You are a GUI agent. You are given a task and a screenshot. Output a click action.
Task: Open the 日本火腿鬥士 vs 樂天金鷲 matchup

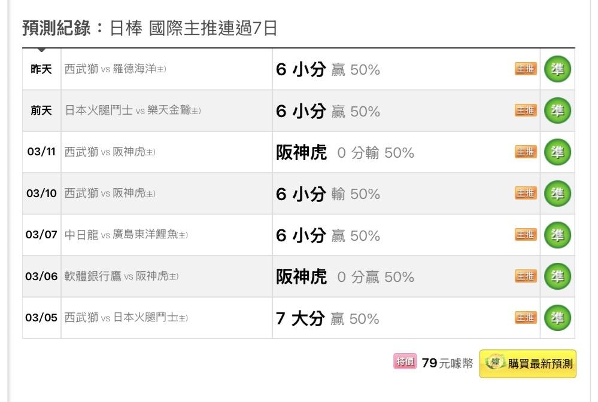click(x=132, y=111)
